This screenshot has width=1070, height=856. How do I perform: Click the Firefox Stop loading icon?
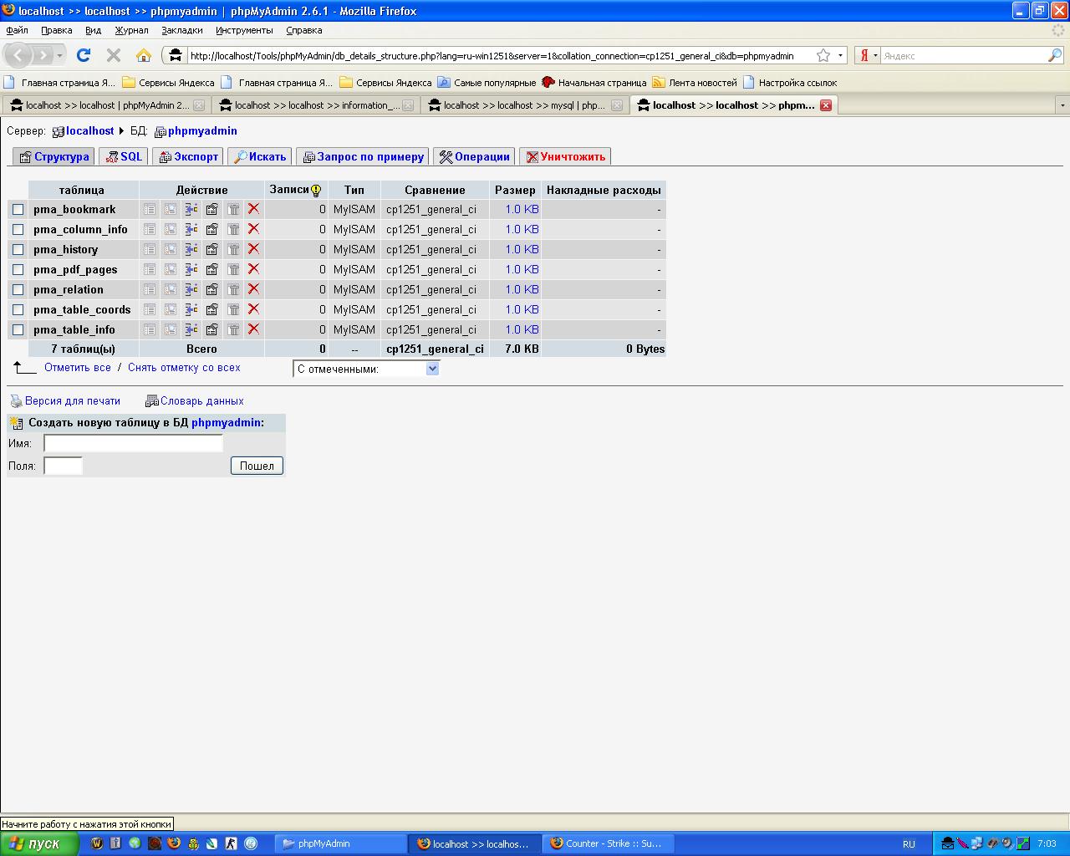[114, 55]
